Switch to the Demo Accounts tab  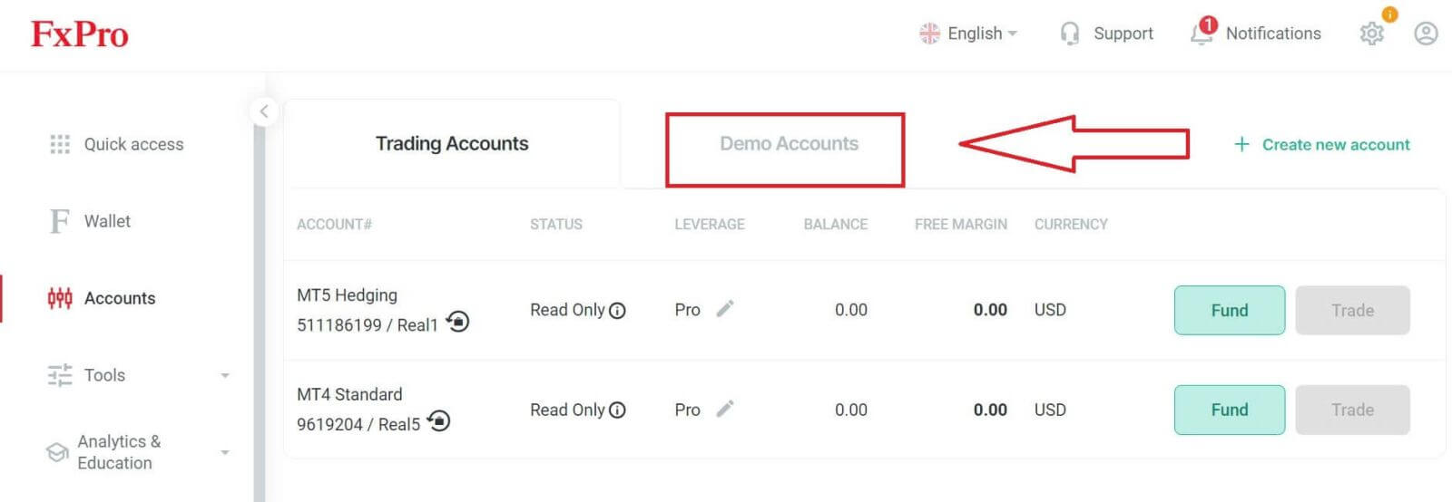[789, 143]
